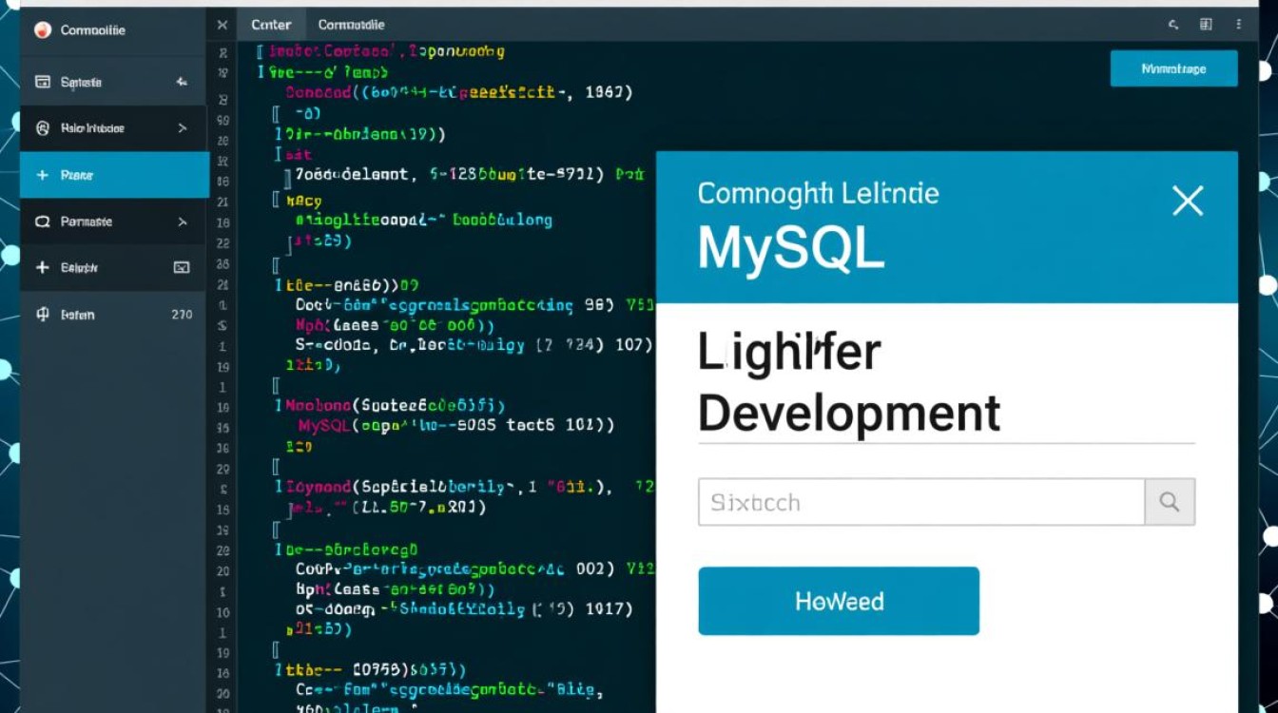Click the blue Mnnnatage button top right
Screen dimensions: 1278x713
[1173, 67]
